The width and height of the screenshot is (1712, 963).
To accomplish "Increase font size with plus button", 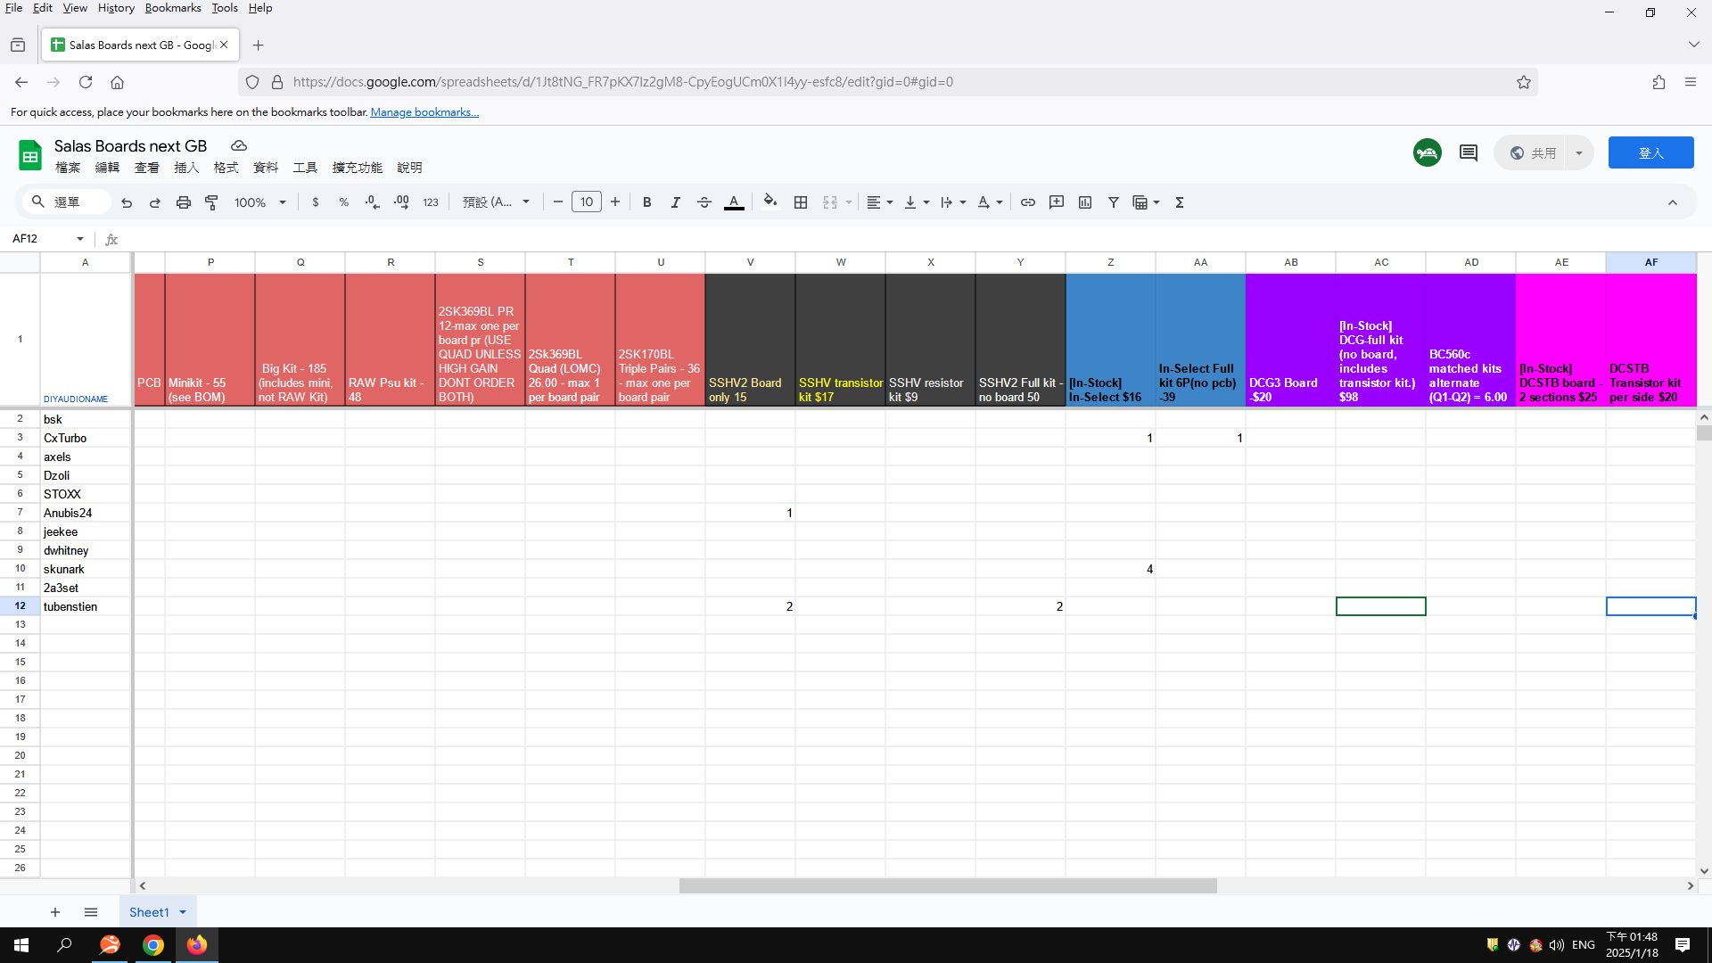I will [x=615, y=202].
